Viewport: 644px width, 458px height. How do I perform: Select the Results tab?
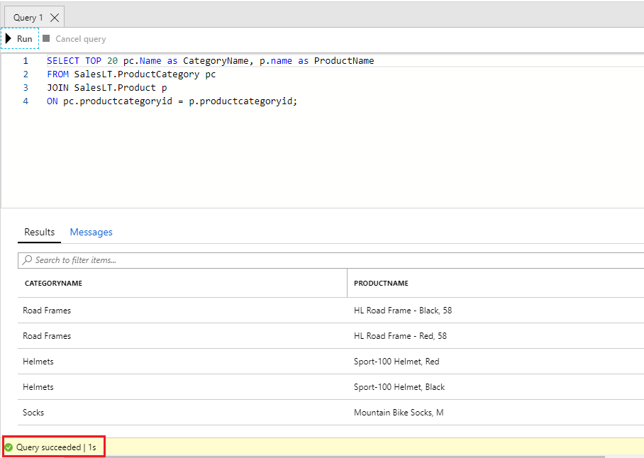[x=39, y=232]
